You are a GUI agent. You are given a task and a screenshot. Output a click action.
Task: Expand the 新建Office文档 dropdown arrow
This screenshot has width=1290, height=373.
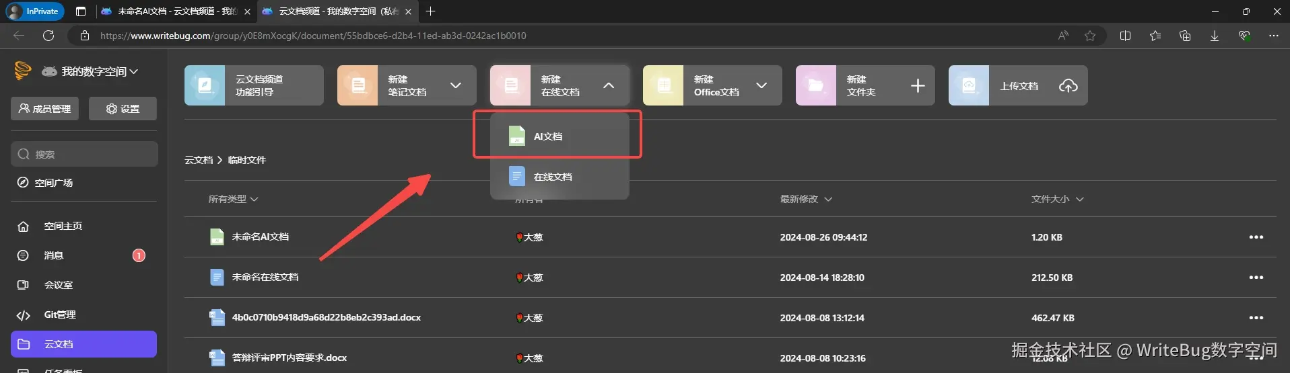[x=761, y=85]
